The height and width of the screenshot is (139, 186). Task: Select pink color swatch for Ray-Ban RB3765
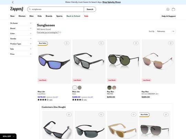(114, 88)
